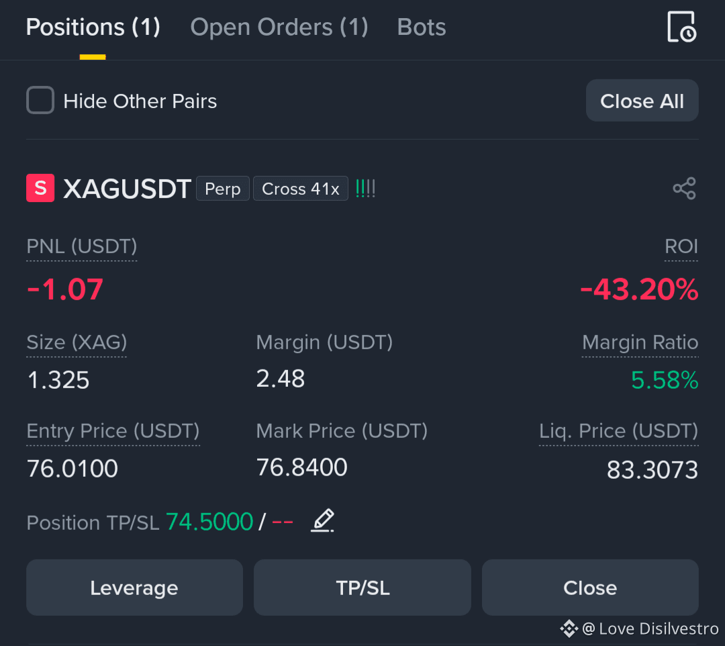Tap the ROI label for details

pyautogui.click(x=681, y=246)
